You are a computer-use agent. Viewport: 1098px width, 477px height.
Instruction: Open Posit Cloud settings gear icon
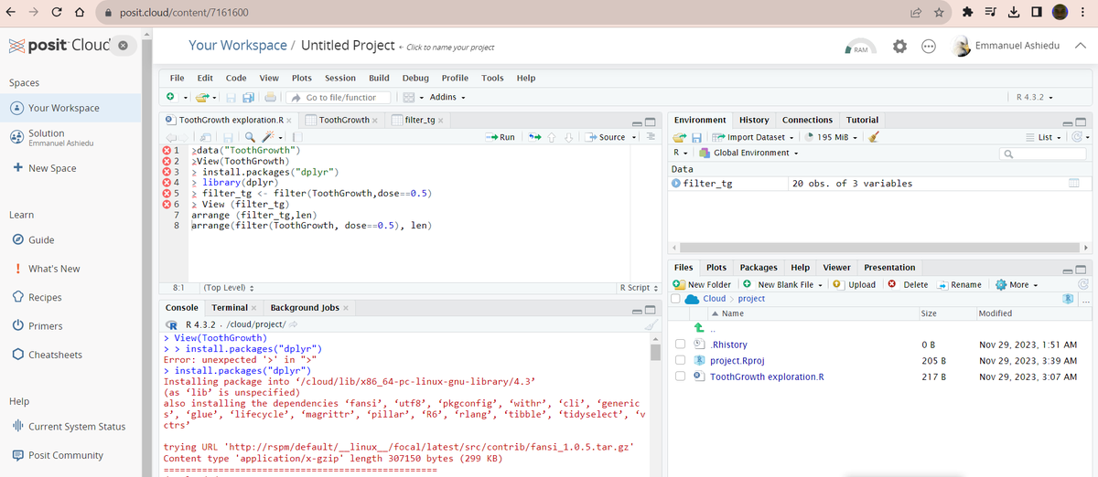click(x=899, y=47)
